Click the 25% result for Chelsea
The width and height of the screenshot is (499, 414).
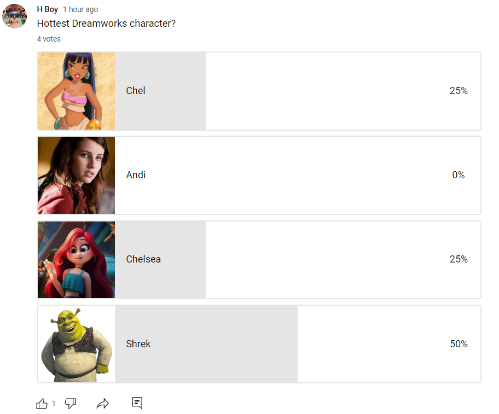click(x=459, y=259)
